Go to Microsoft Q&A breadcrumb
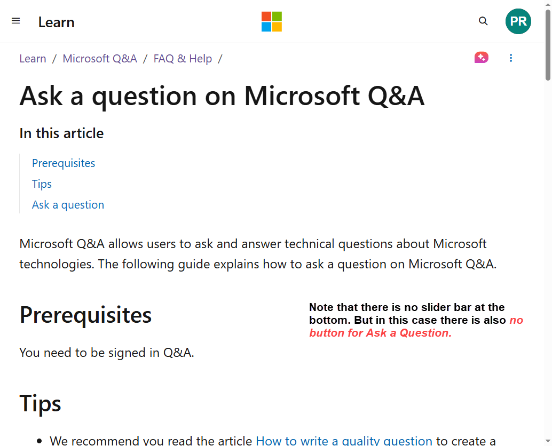The height and width of the screenshot is (446, 552). (x=99, y=58)
